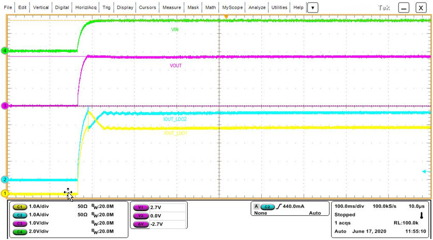433x240 pixels.
Task: Click the C4 channel badge
Action: click(20, 232)
